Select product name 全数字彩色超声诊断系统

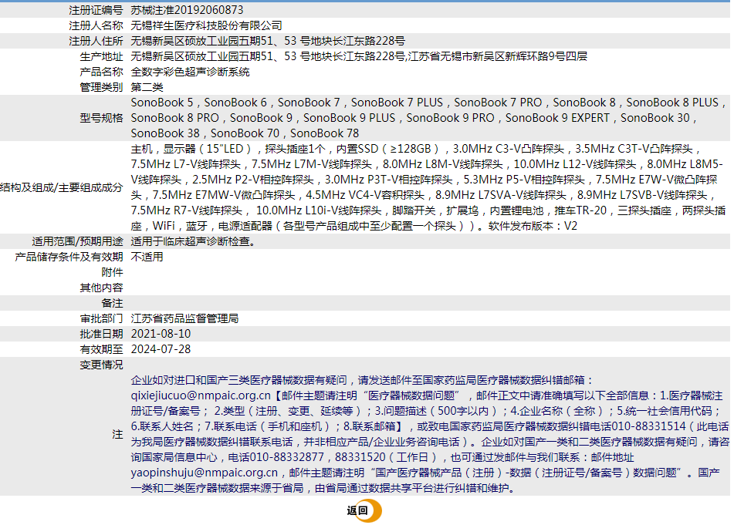(190, 72)
